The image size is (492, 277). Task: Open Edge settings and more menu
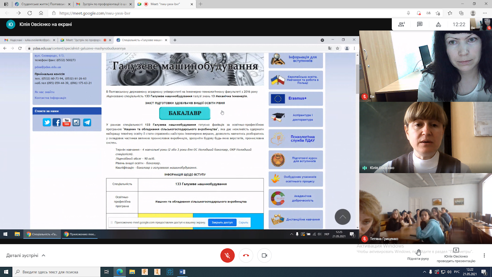[x=485, y=13]
